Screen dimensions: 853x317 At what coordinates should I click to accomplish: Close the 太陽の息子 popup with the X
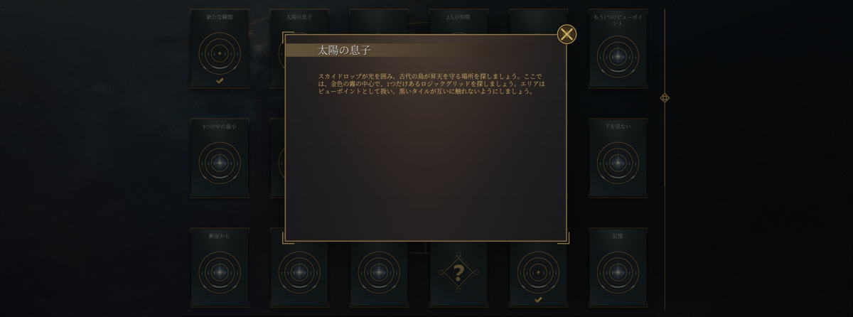567,34
